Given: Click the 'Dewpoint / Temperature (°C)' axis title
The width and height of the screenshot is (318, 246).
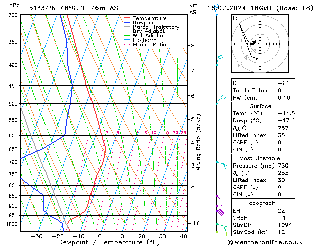Looking at the screenshot, I should coord(109,242).
